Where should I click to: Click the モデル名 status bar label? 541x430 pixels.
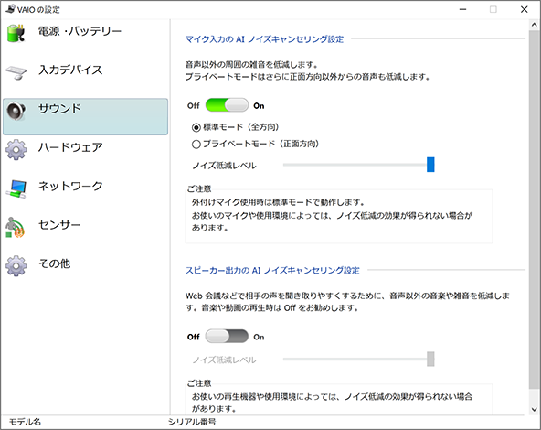(x=25, y=422)
